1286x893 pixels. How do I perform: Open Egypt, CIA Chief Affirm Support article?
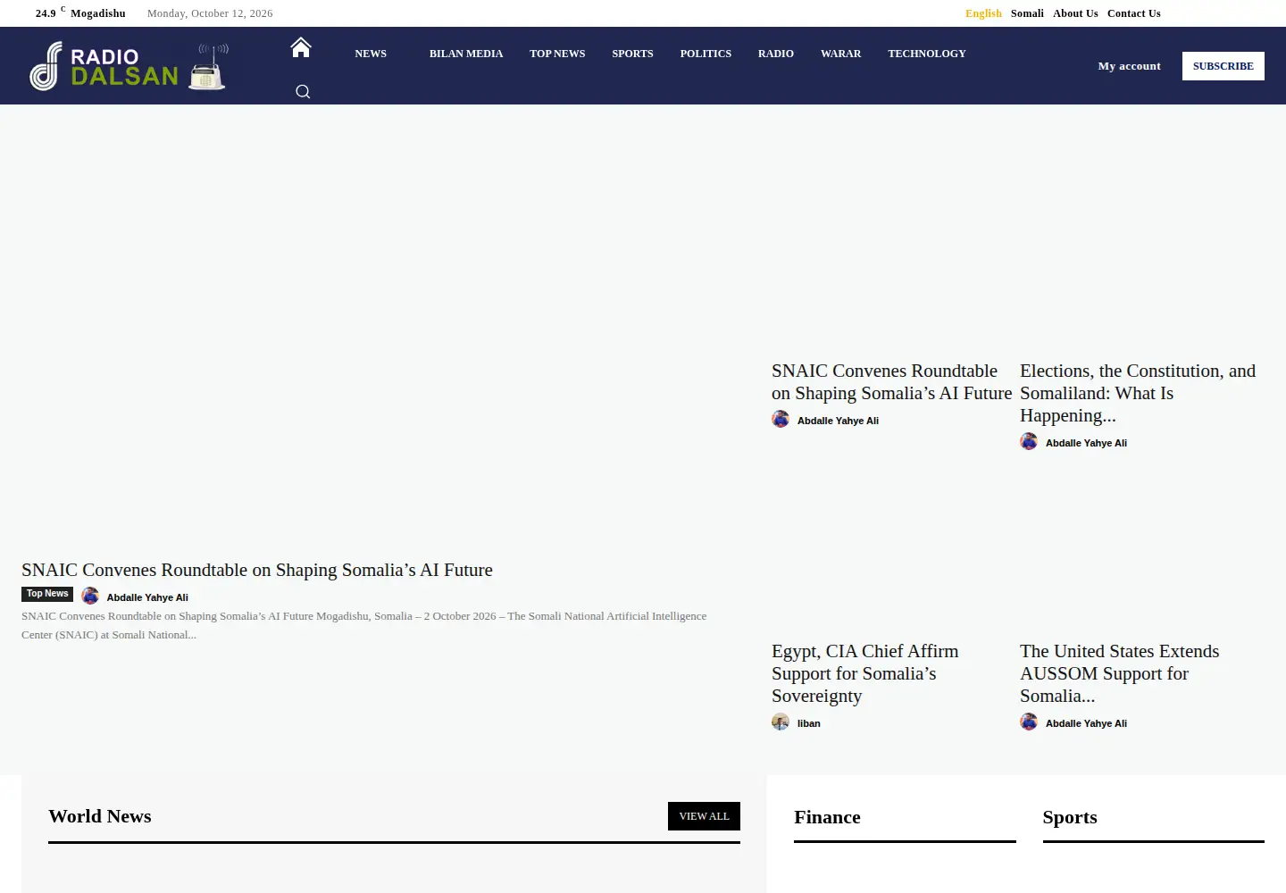pos(865,673)
